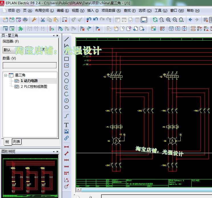Click the Print icon in toolbar
Screen dimensions: 212x198
[25, 20]
